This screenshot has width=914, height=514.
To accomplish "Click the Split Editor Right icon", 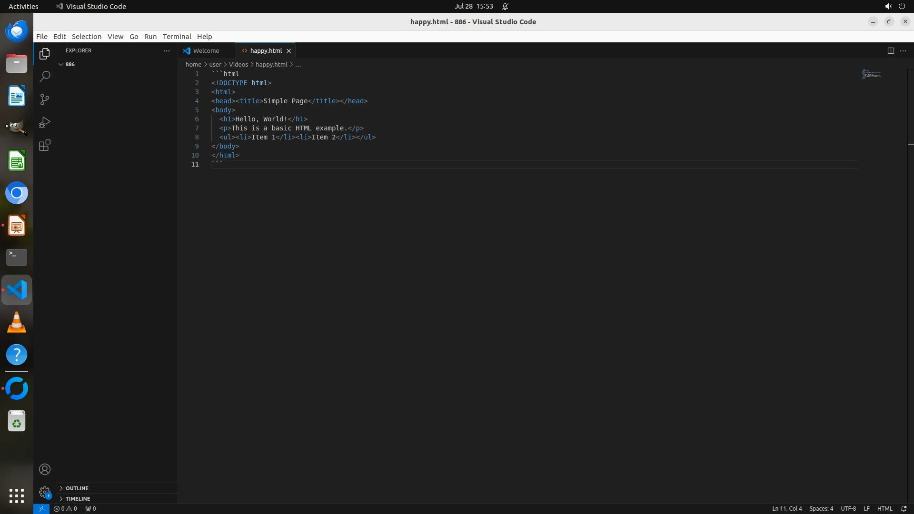I will coord(890,50).
